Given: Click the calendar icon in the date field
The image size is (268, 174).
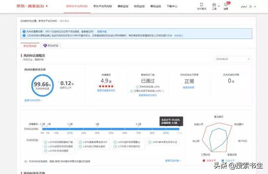Looking at the screenshot, I should click(249, 59).
